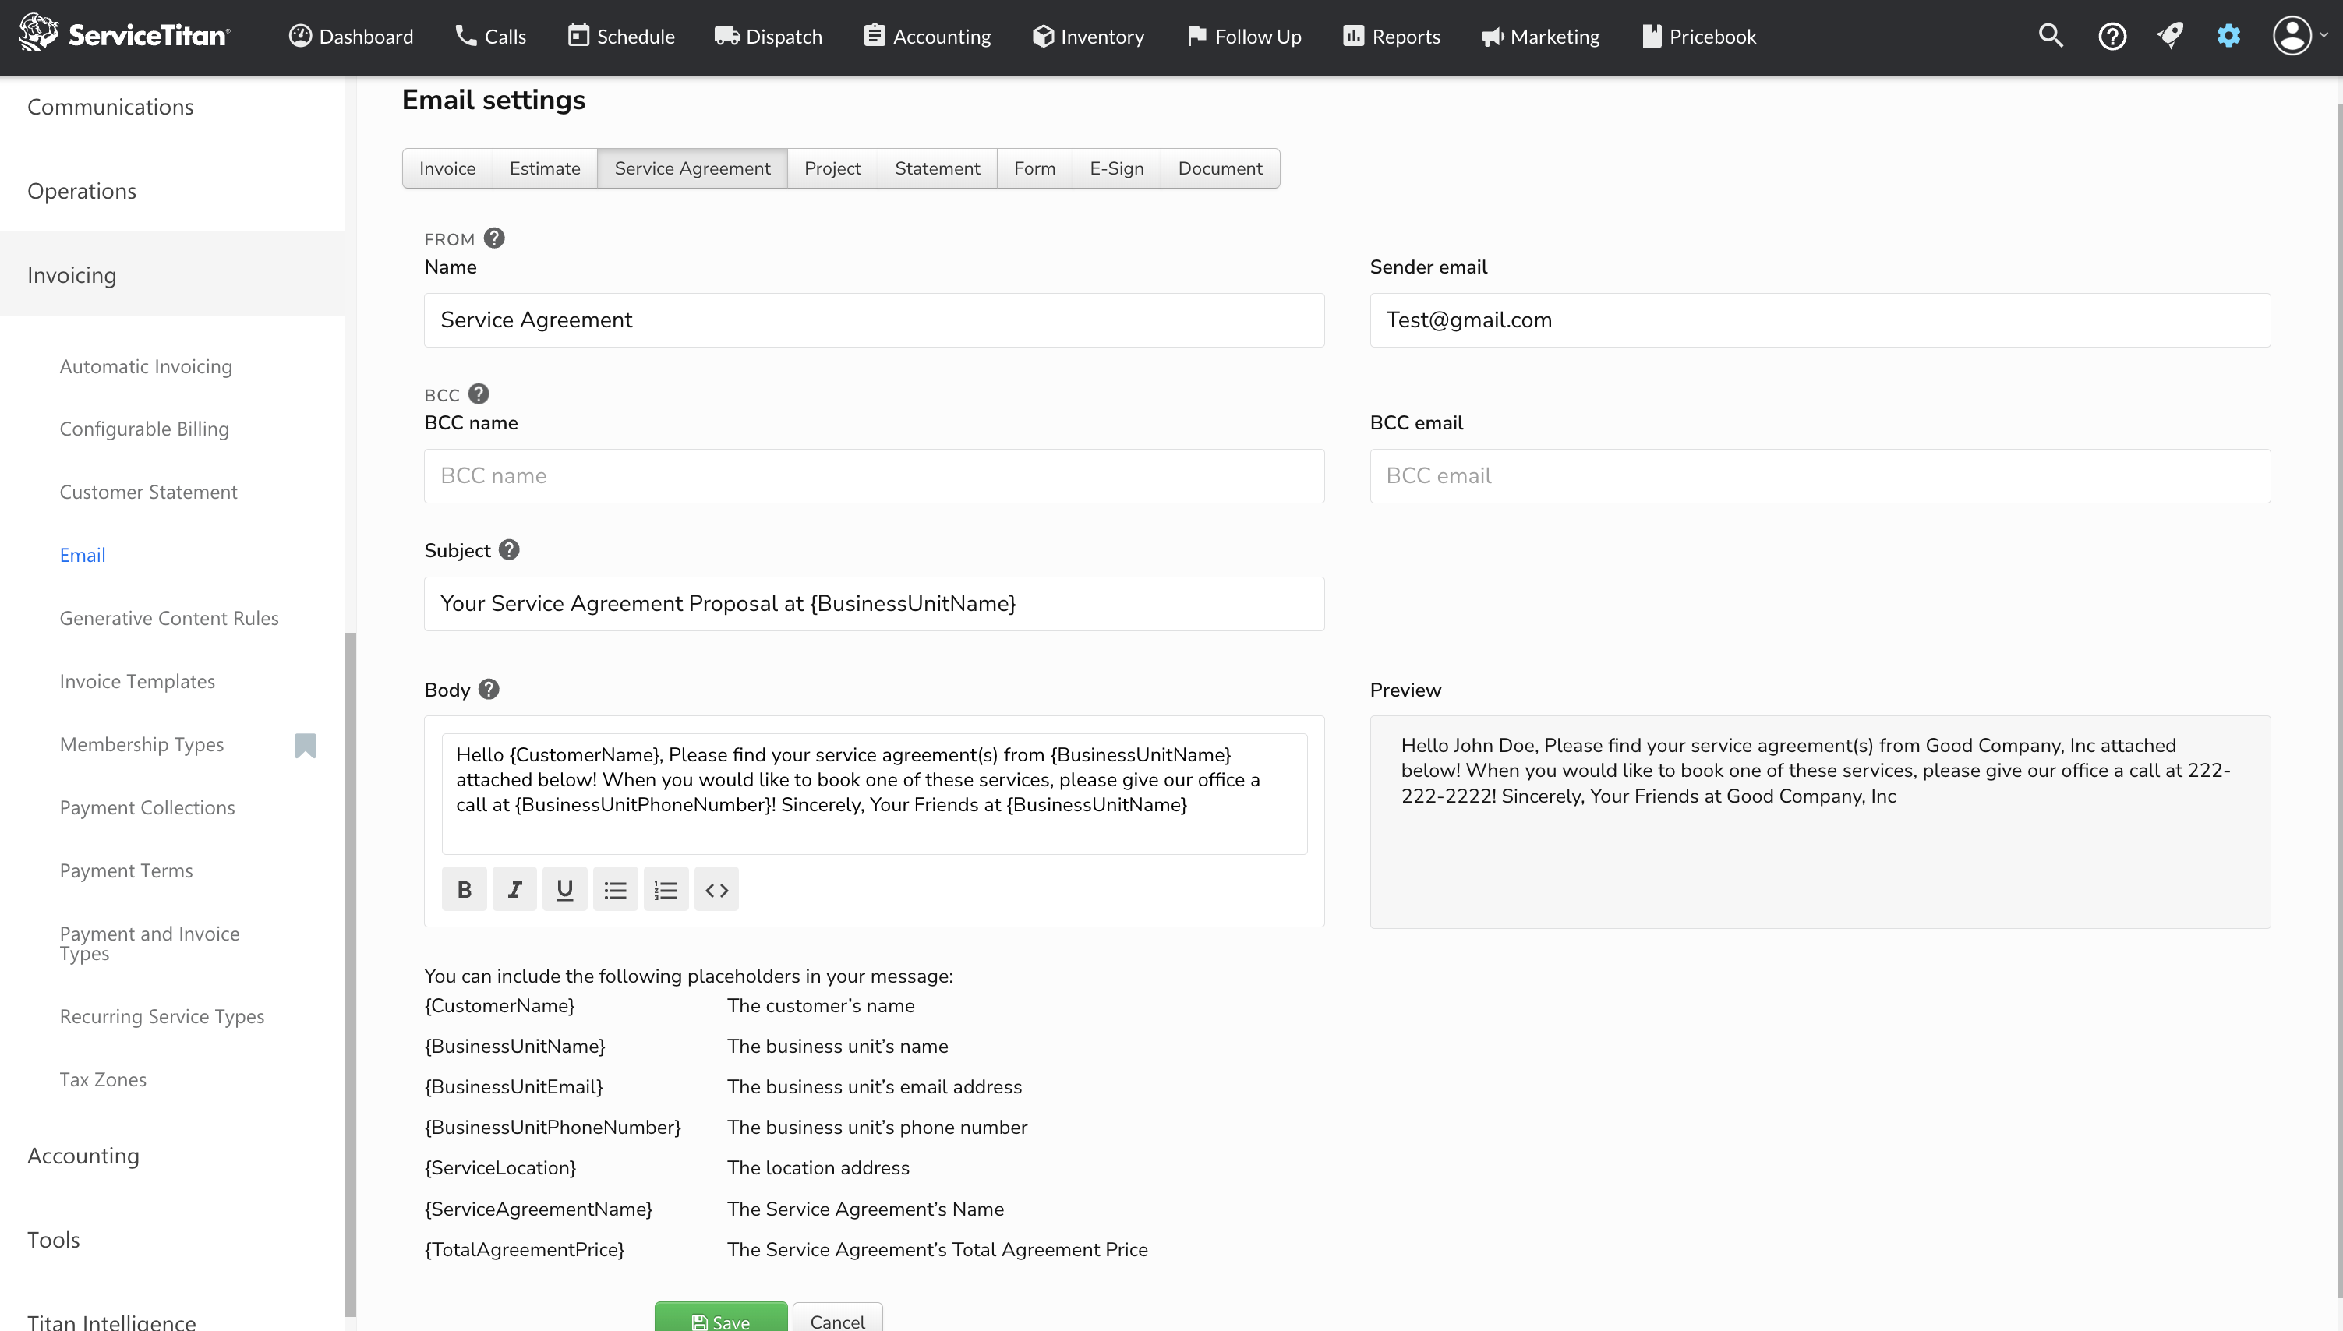The height and width of the screenshot is (1331, 2343).
Task: Insert a numbered list in body
Action: pyautogui.click(x=666, y=888)
